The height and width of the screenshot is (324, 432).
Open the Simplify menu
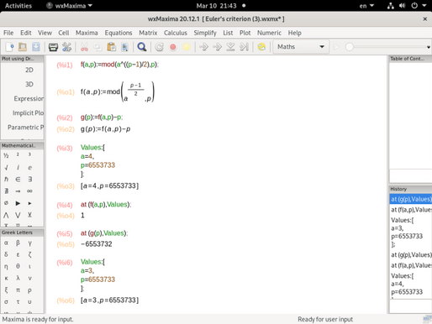[205, 33]
